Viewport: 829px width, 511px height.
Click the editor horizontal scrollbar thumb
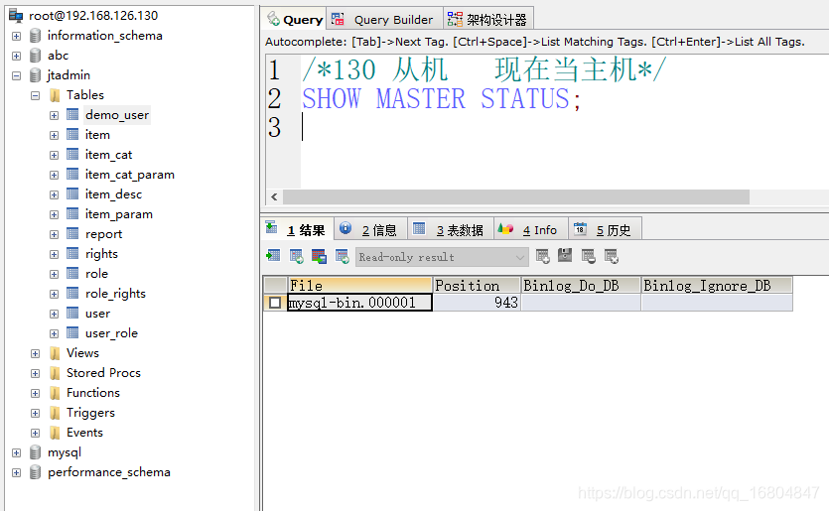point(516,197)
